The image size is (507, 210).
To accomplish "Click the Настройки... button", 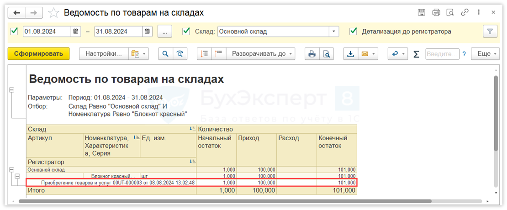I will 103,54.
